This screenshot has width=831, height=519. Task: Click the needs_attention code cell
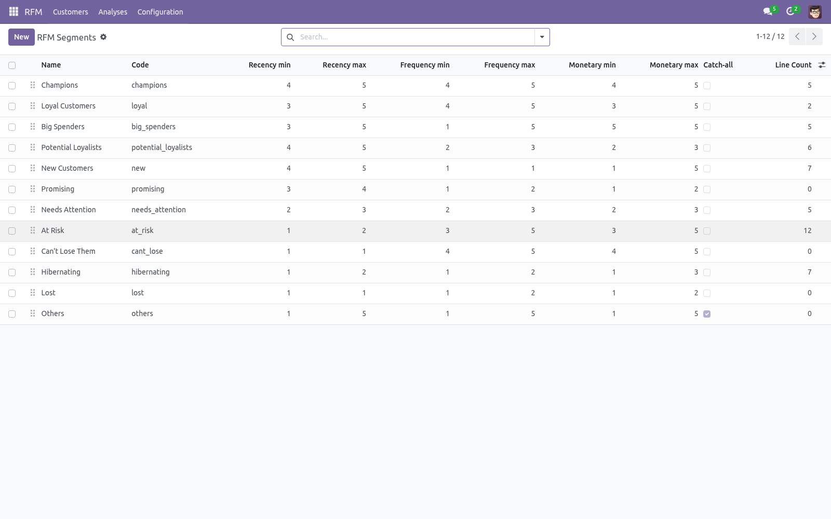click(x=158, y=210)
